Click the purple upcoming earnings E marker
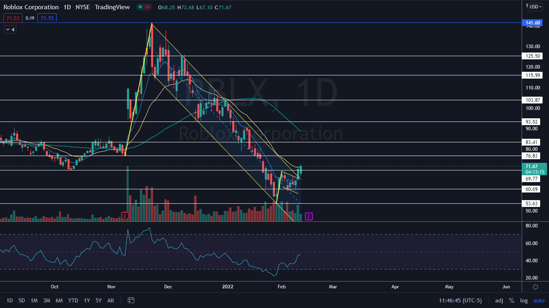Image resolution: width=549 pixels, height=308 pixels. 309,216
